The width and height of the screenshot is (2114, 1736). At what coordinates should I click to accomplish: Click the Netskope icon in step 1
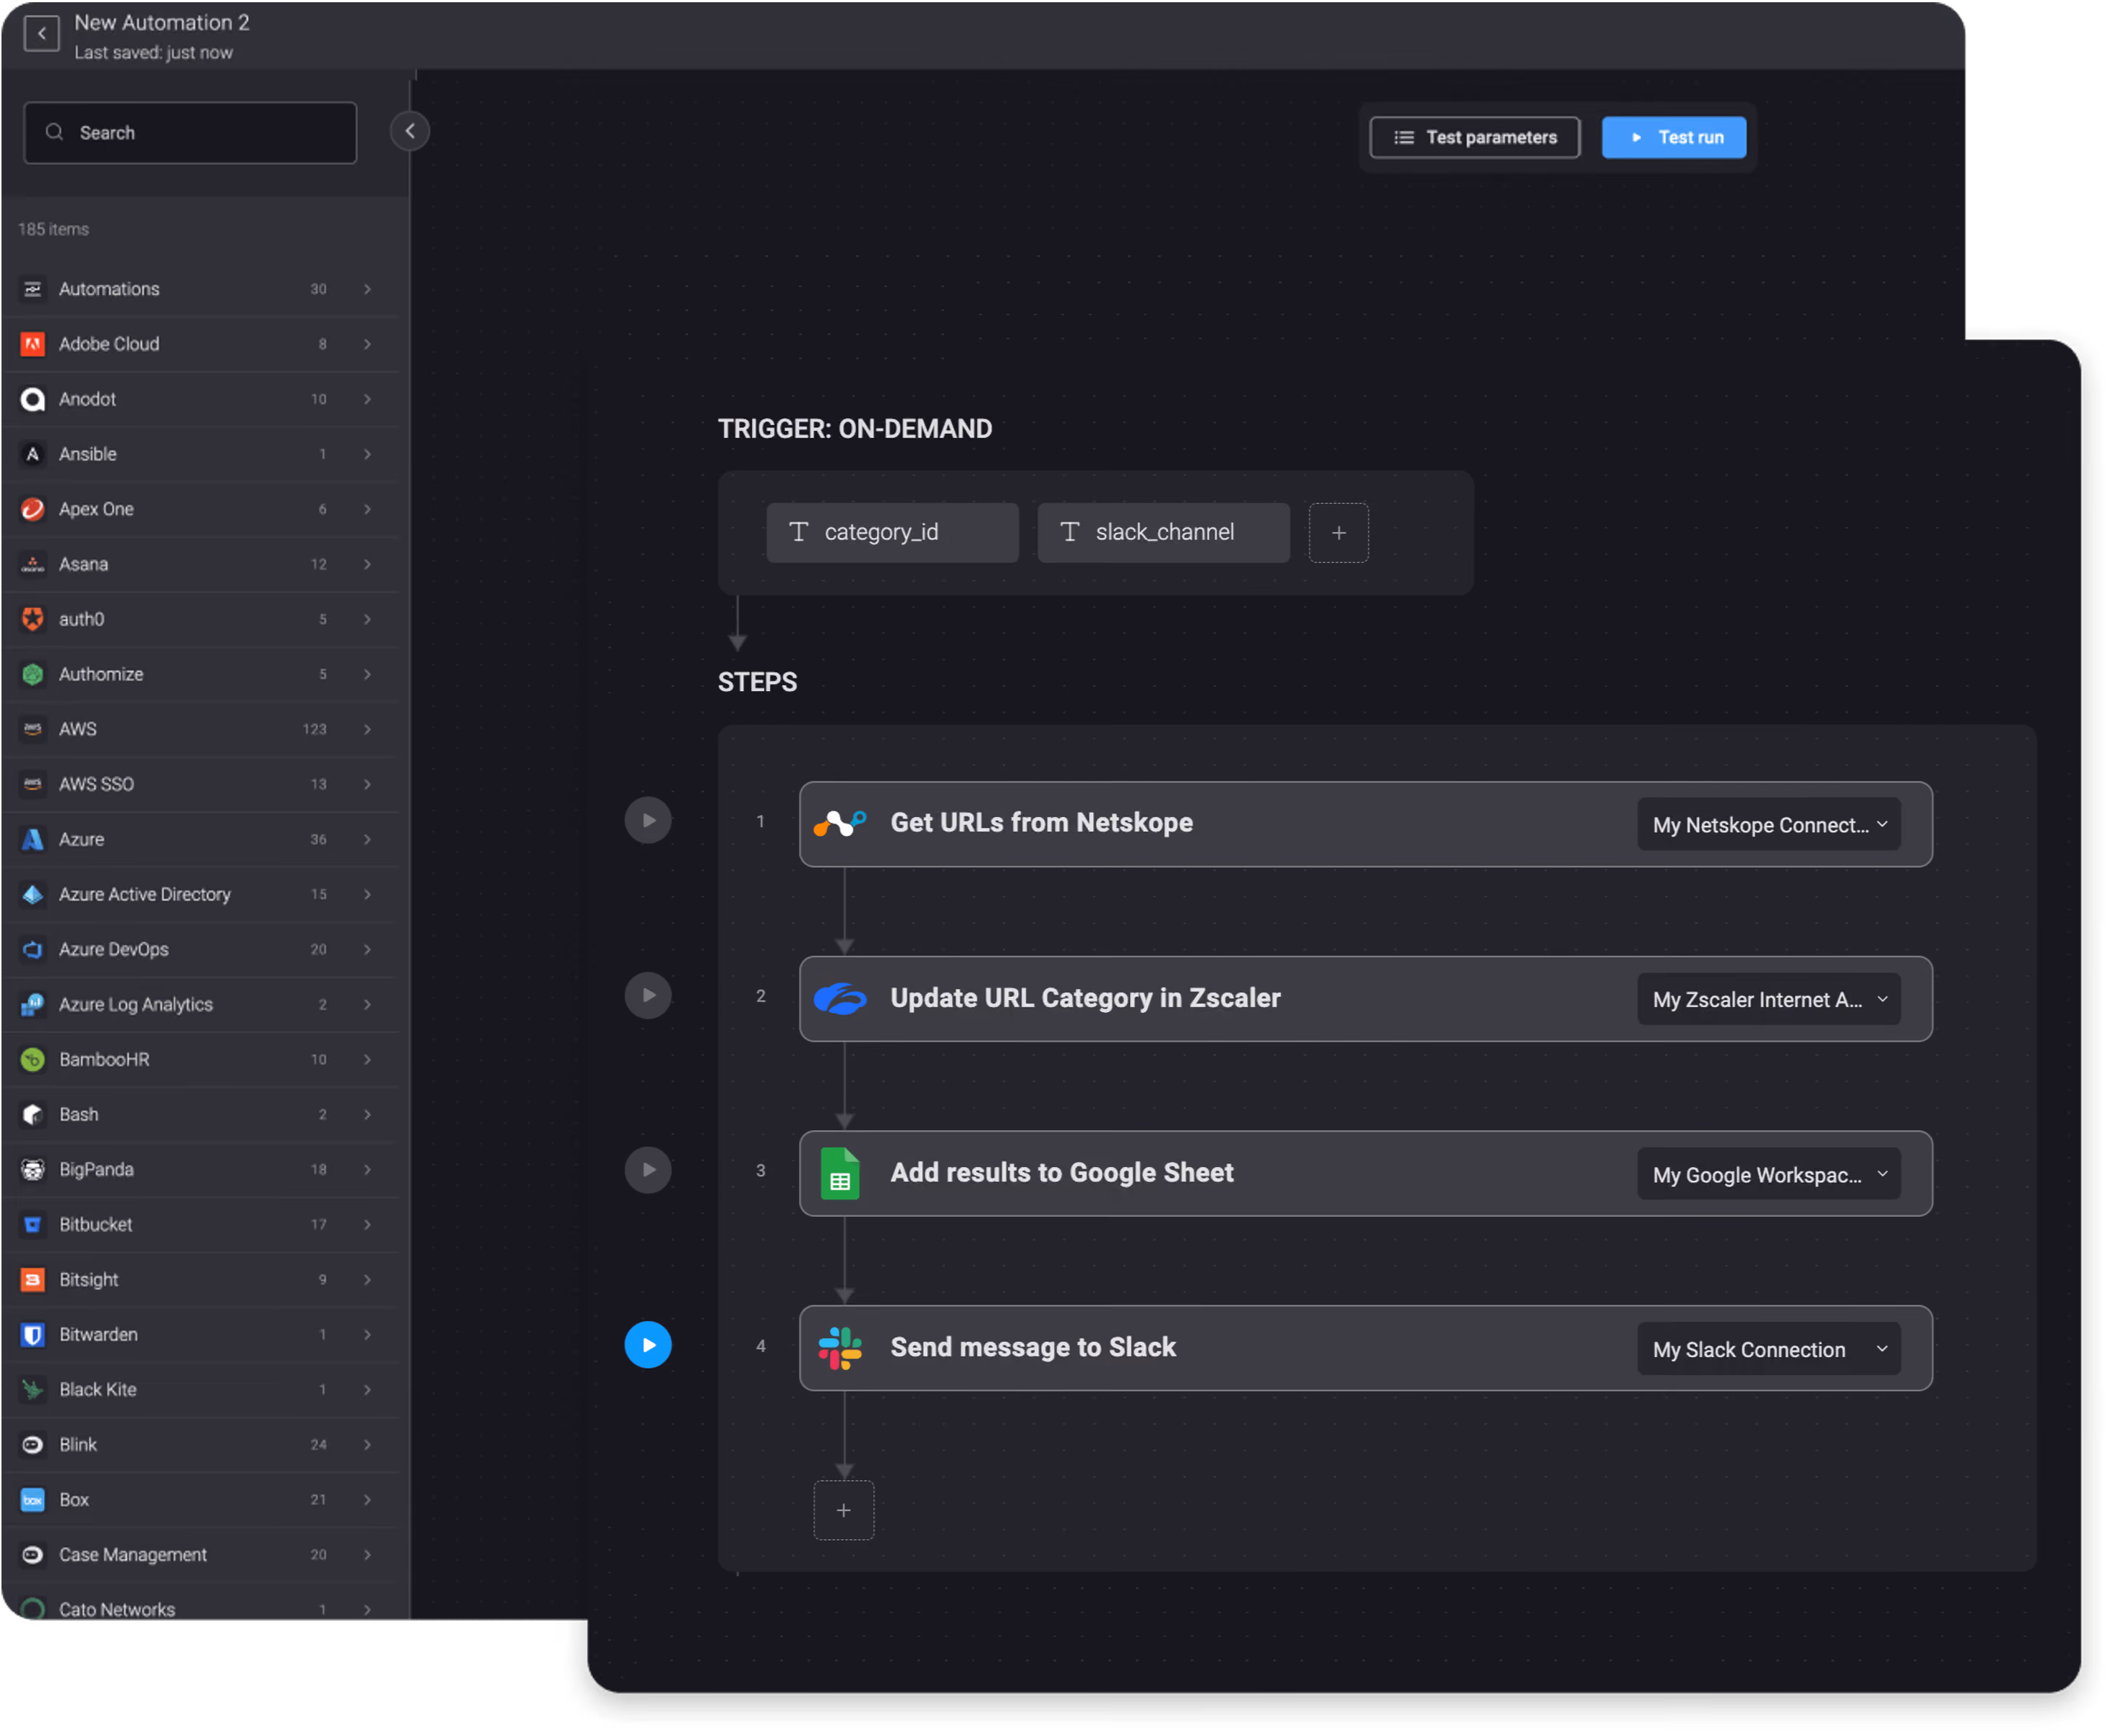coord(840,823)
